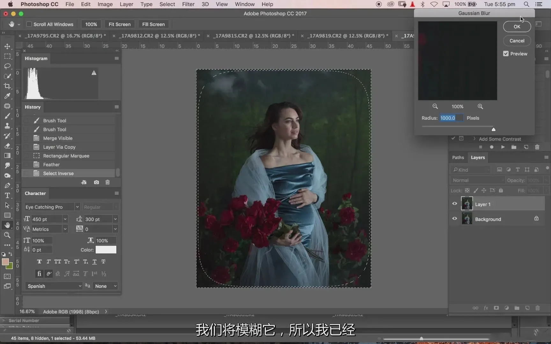Viewport: 551px width, 344px height.
Task: Open the Select menu
Action: 167,4
